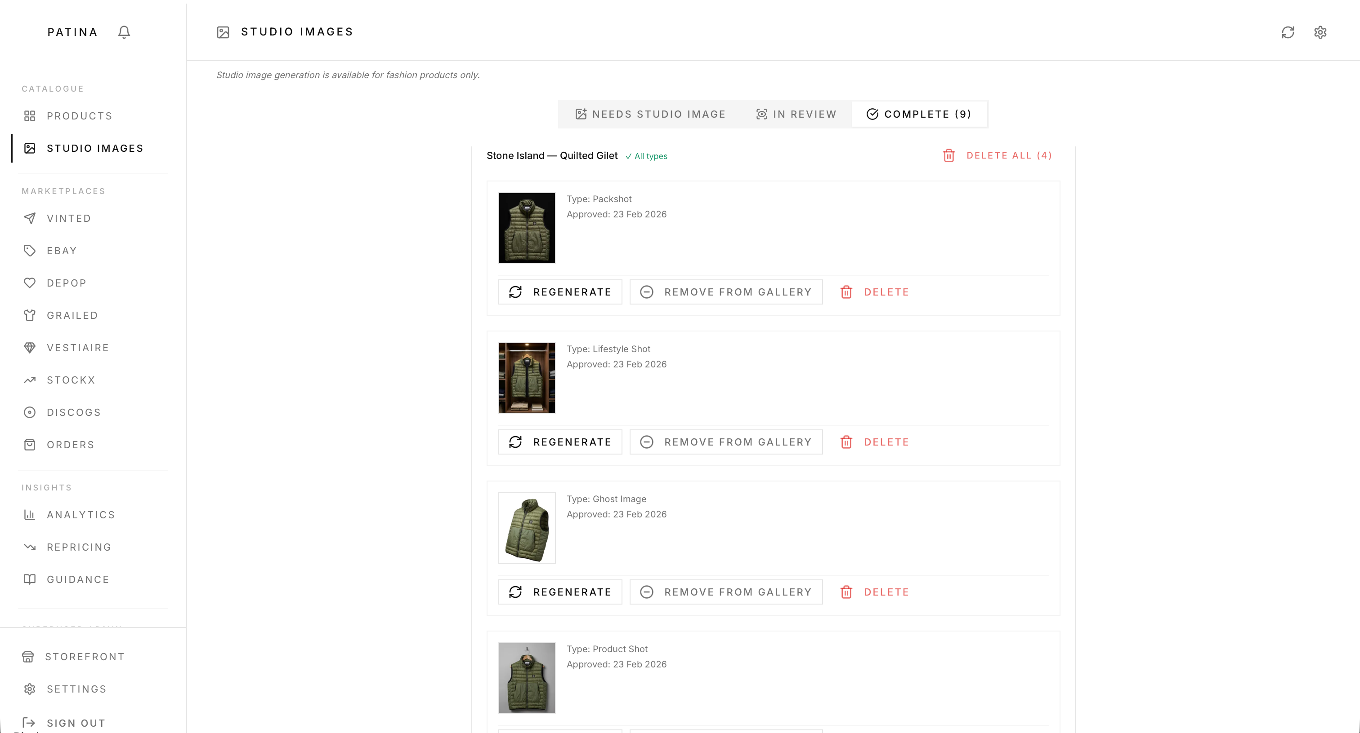Click Delete All (4) for Quilted Gilet
Viewport: 1360px width, 733px height.
click(998, 155)
